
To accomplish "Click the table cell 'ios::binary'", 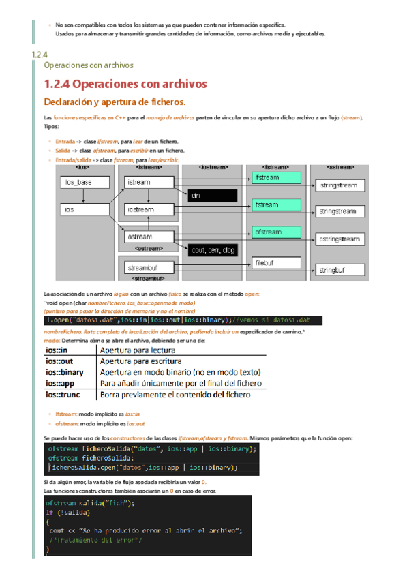I will point(65,372).
